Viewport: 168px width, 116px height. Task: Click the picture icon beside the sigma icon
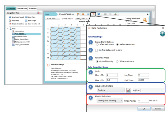(88, 14)
